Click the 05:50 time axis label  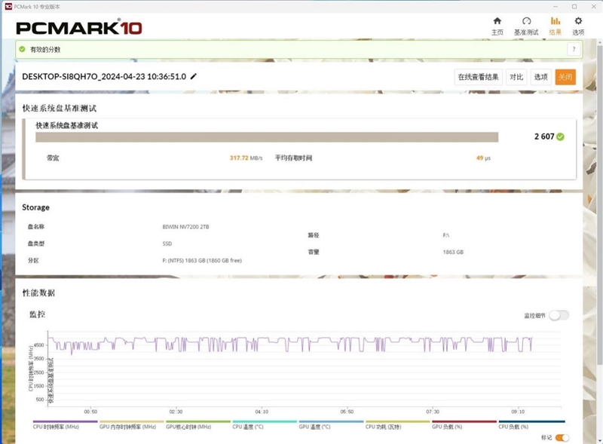pyautogui.click(x=347, y=412)
